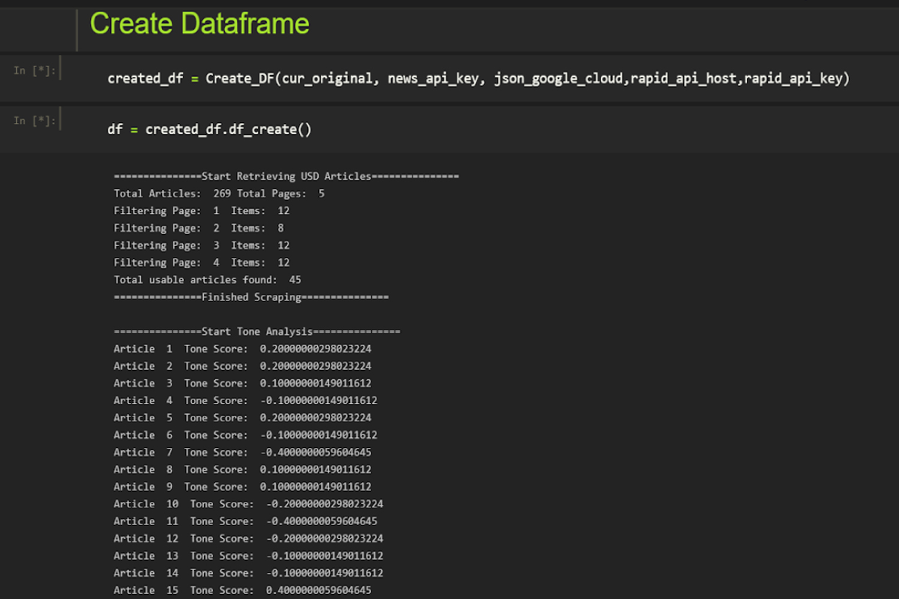899x599 pixels.
Task: Select the created_df = Create_DF code cell
Action: [x=478, y=78]
